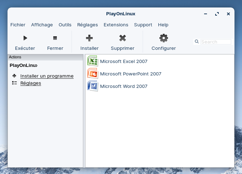242x174 pixels.
Task: Close the PlayOnLinux window
Action: tap(228, 14)
